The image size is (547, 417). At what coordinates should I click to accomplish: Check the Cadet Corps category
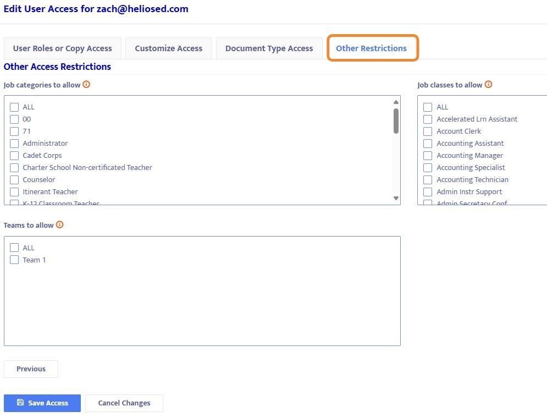pos(14,155)
